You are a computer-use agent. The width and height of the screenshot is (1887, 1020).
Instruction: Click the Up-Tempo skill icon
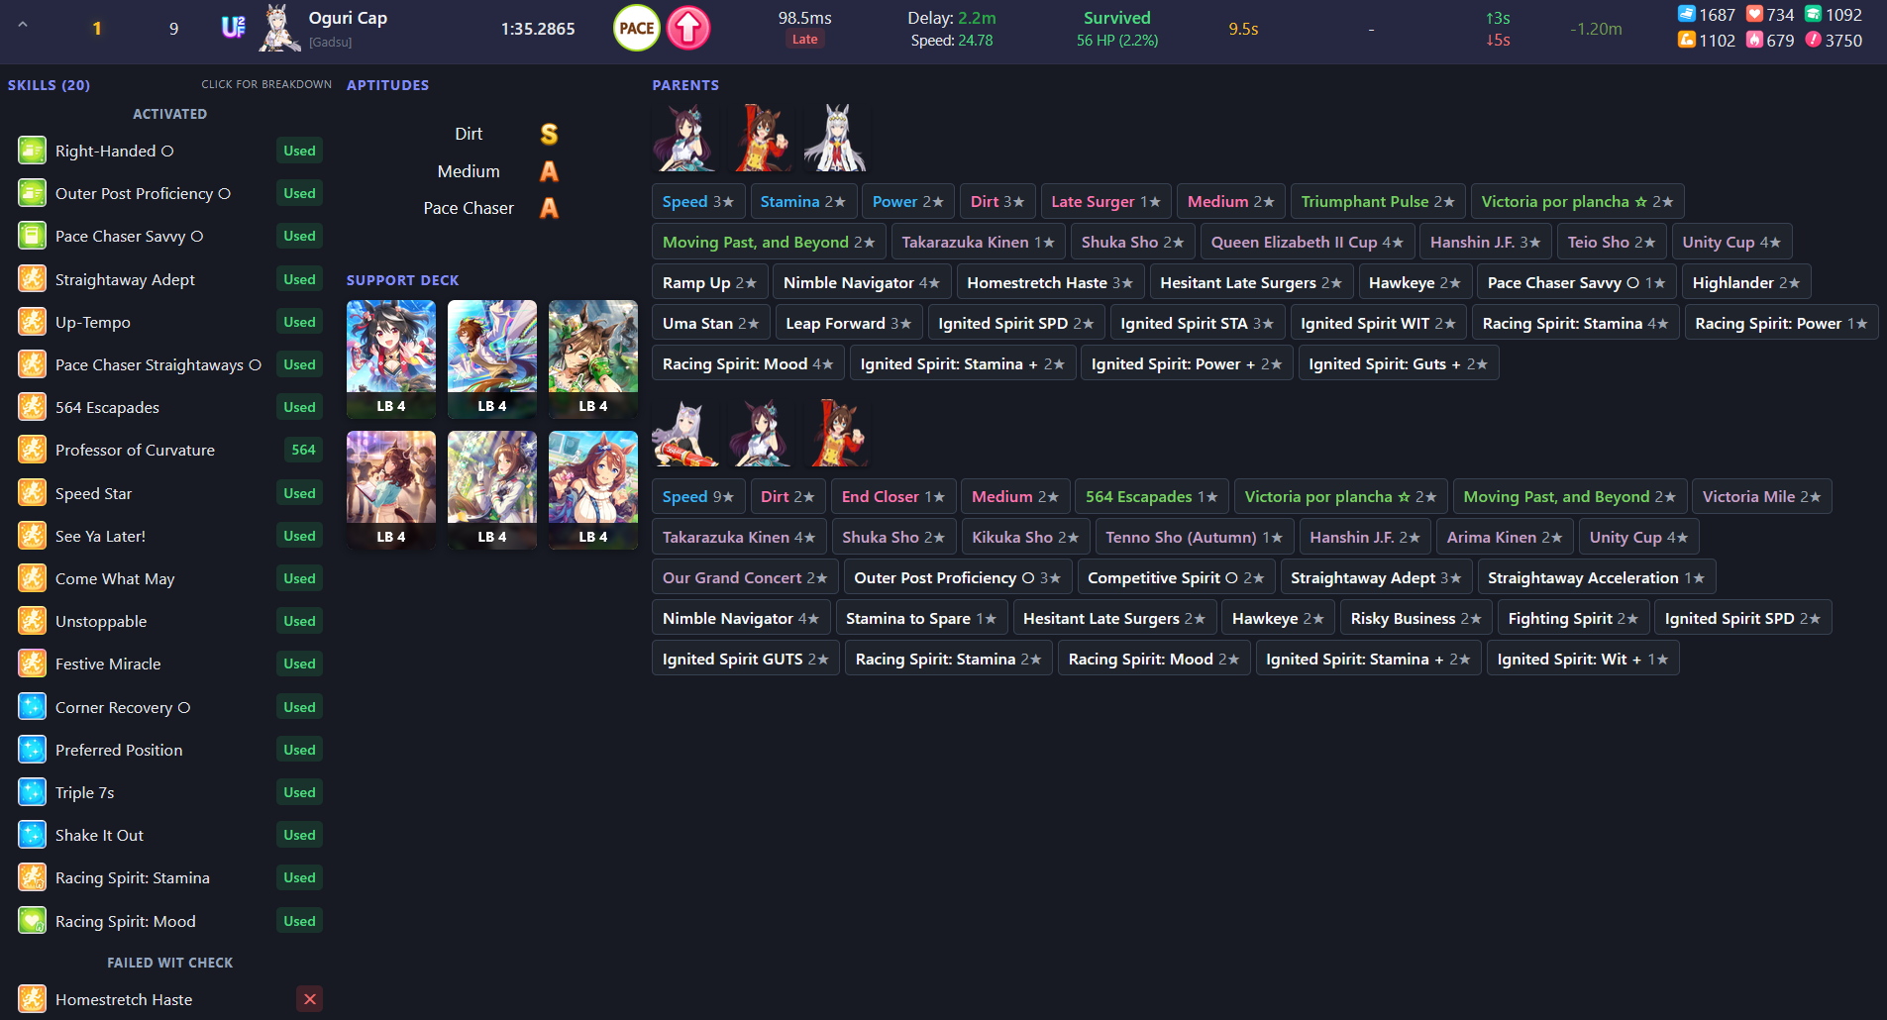coord(32,322)
